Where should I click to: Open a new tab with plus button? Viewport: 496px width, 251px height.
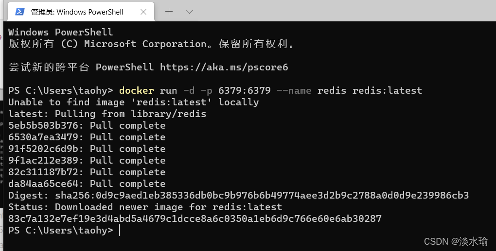(169, 12)
